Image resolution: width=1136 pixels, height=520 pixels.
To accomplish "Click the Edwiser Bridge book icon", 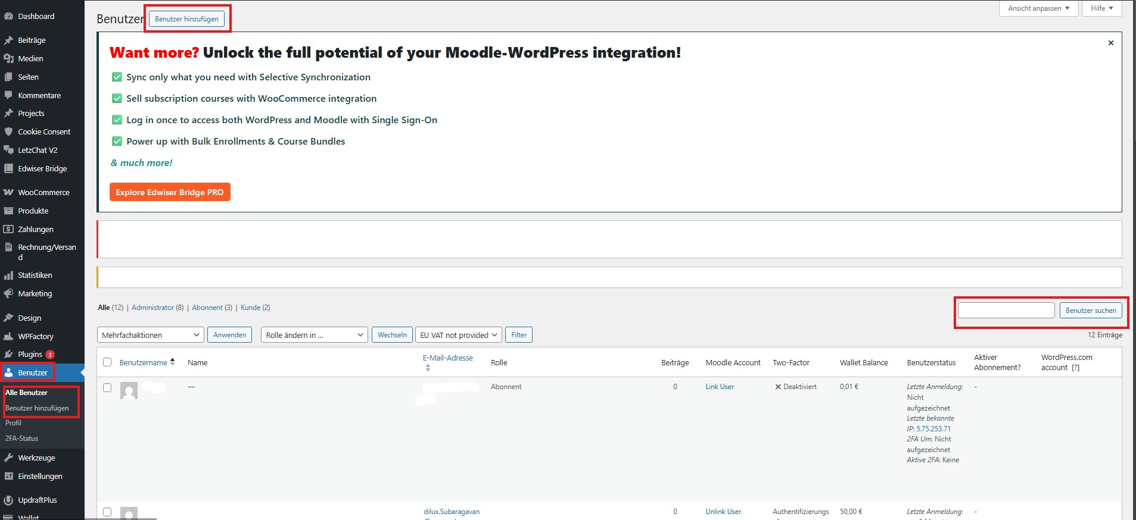I will [8, 168].
